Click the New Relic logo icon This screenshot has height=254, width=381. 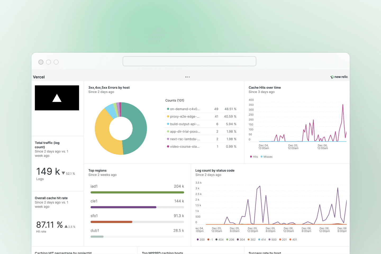[332, 77]
